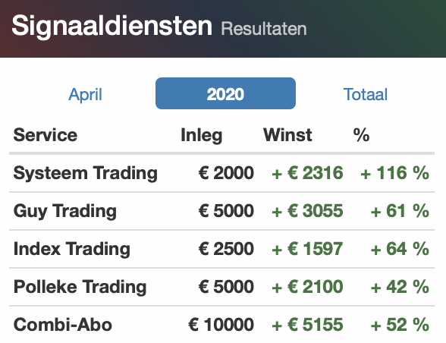This screenshot has height=343, width=446.
Task: Click Index Trading + 64 % value
Action: (x=400, y=249)
